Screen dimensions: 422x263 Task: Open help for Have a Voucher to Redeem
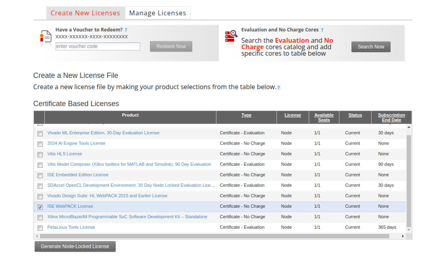click(126, 30)
